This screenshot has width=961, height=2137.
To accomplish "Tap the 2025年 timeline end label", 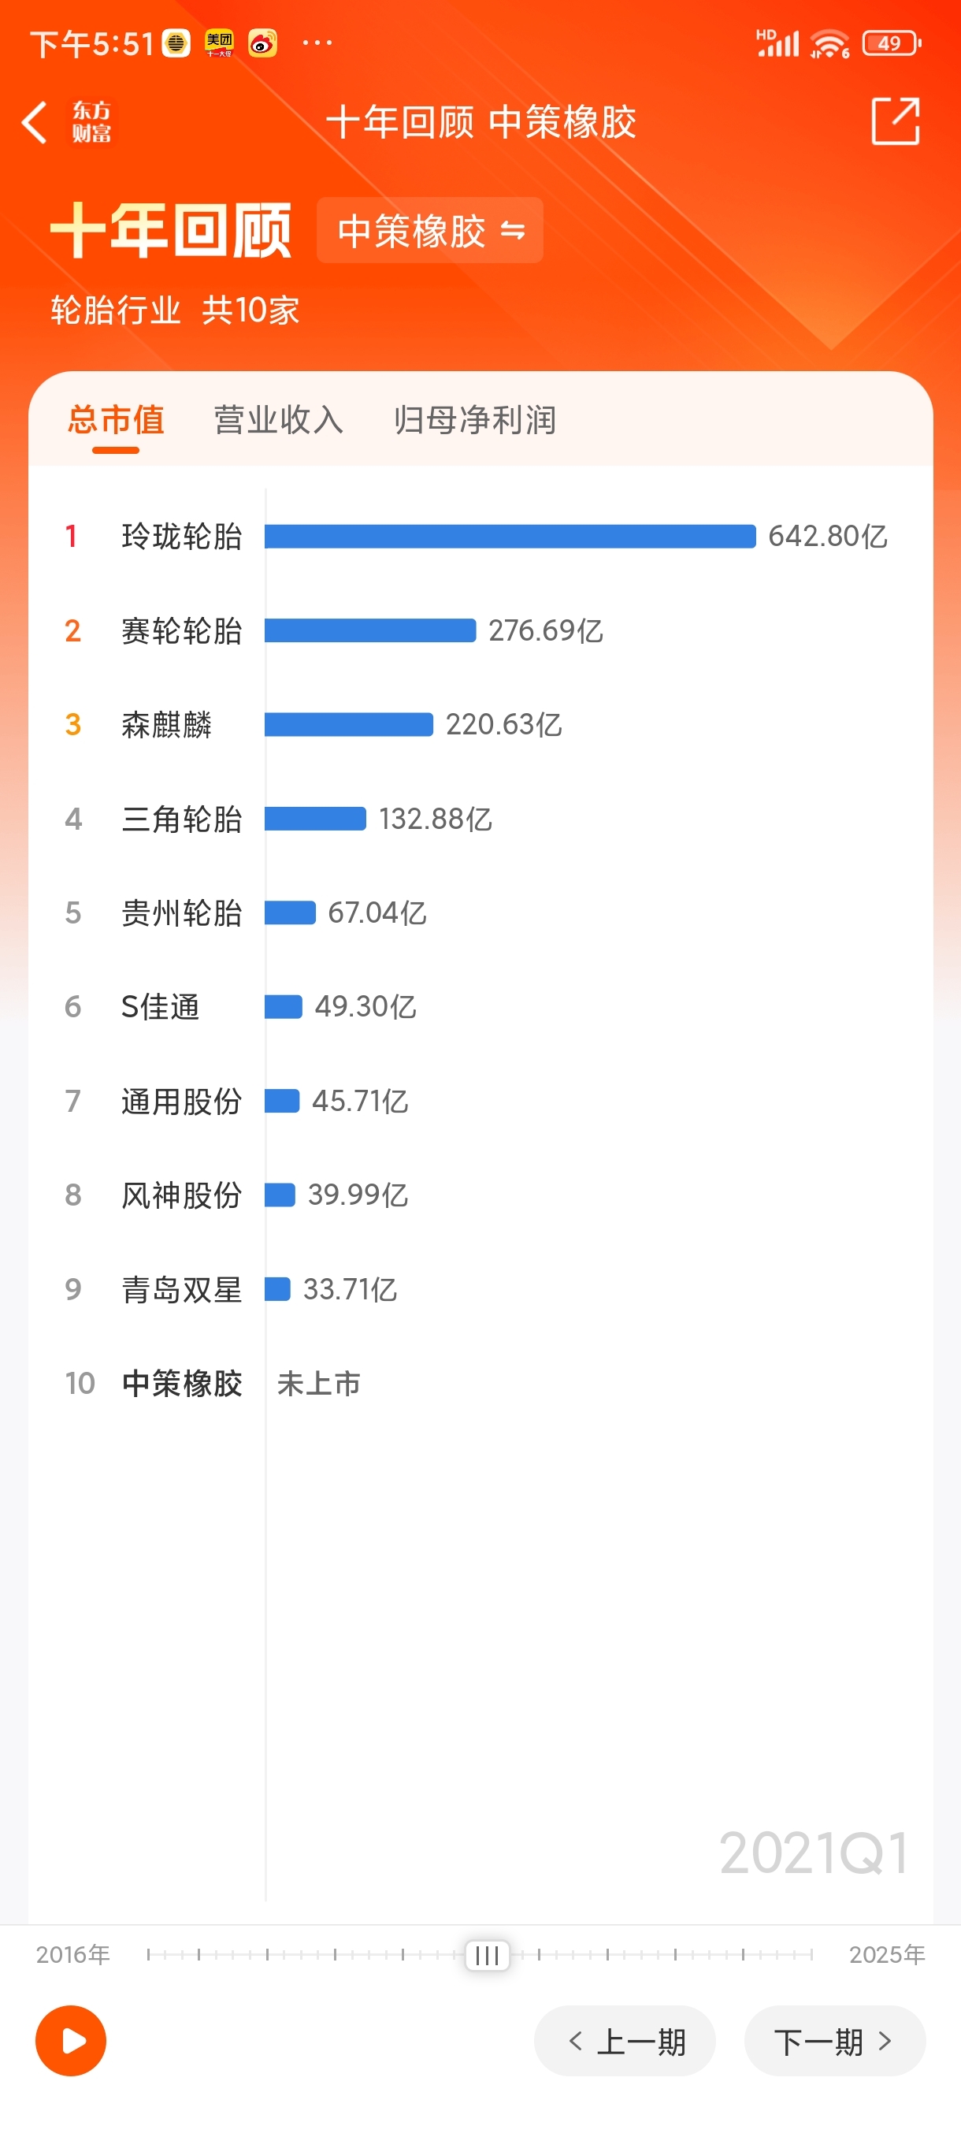I will (886, 1954).
